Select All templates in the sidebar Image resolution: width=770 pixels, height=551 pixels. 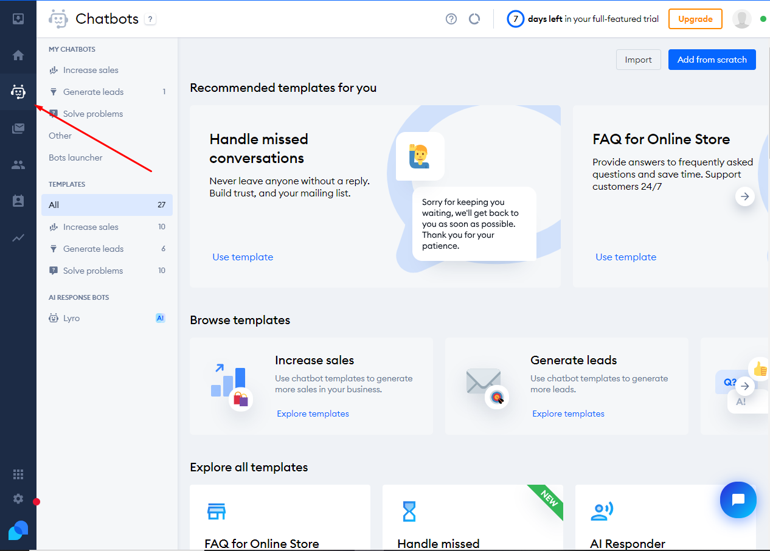tap(106, 205)
